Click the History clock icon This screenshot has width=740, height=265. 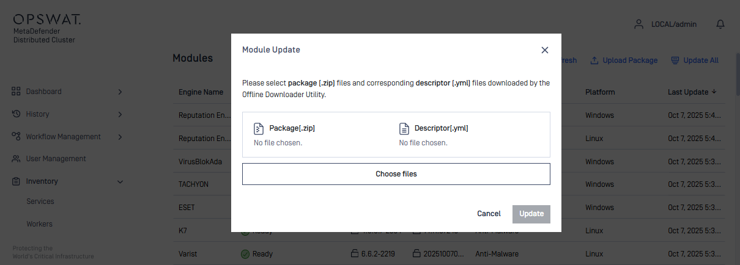coord(17,114)
